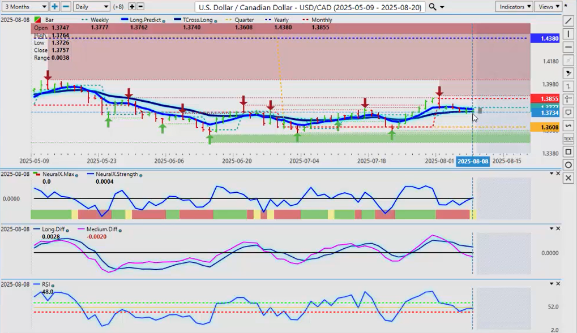
Task: Pick the comment callout tool
Action: click(x=569, y=113)
